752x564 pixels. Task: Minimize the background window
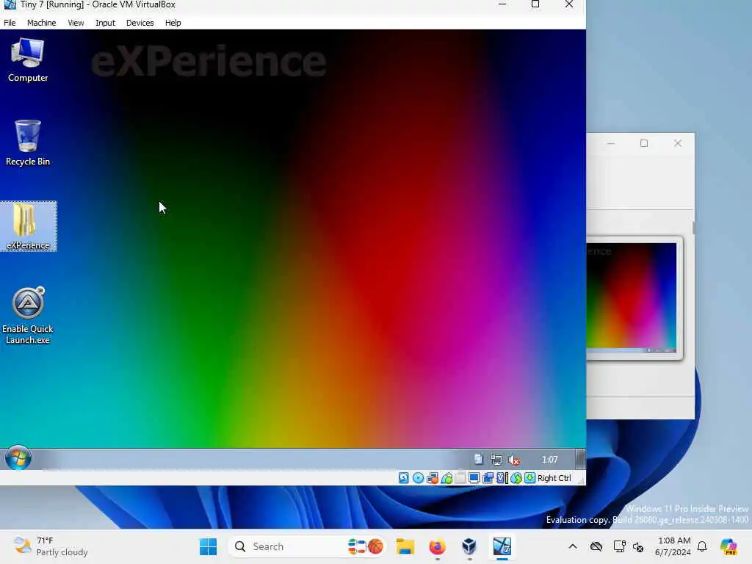point(610,143)
